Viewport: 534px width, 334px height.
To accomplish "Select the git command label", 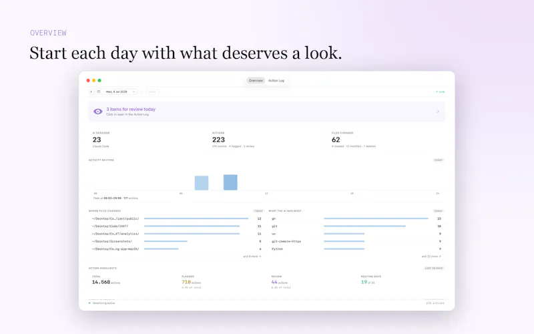I will coord(274,226).
